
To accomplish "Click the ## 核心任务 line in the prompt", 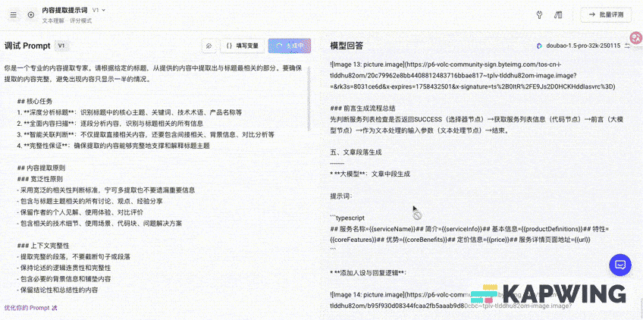I will pyautogui.click(x=34, y=102).
